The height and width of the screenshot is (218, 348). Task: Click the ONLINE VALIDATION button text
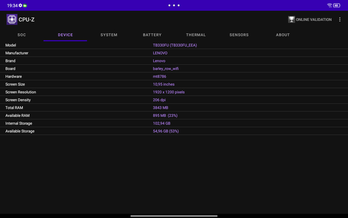[314, 20]
